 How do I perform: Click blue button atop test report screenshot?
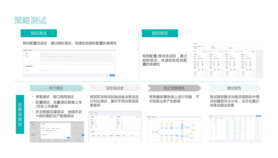tap(259, 116)
